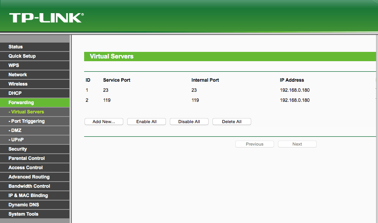This screenshot has width=378, height=223.
Task: Click the Add New button
Action: pos(104,121)
